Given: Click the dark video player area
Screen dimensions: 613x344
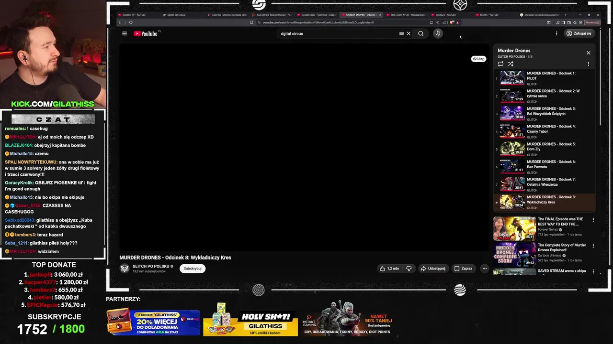Looking at the screenshot, I should tap(304, 147).
